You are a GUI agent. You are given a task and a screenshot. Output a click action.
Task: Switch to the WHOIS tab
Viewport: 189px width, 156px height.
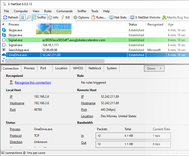78,68
